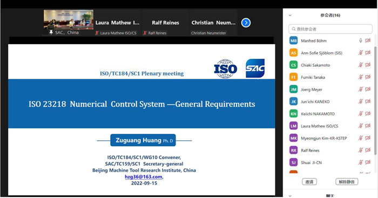Image resolution: width=378 pixels, height=198 pixels.
Task: Open the hzg36@163.com email link
Action: [144, 177]
